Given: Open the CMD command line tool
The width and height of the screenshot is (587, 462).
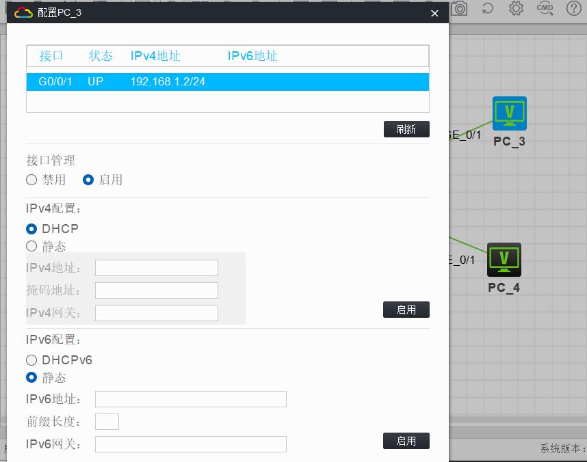Looking at the screenshot, I should coord(545,8).
